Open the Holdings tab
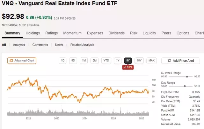Viewport: 204px width, 129px height. tap(33, 33)
